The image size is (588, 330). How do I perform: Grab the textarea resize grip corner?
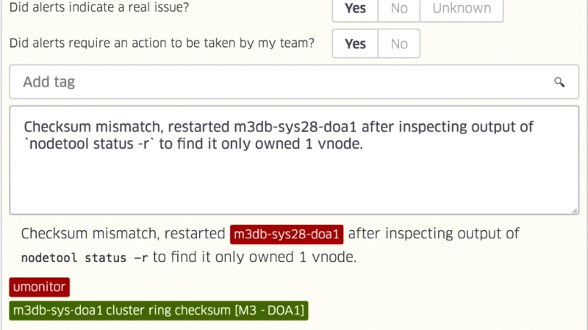click(x=575, y=210)
